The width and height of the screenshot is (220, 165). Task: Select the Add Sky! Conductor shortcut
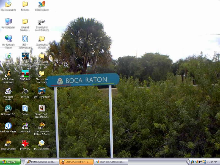(x=25, y=59)
